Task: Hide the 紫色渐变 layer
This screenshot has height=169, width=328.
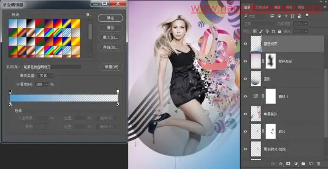Action: coord(245,61)
